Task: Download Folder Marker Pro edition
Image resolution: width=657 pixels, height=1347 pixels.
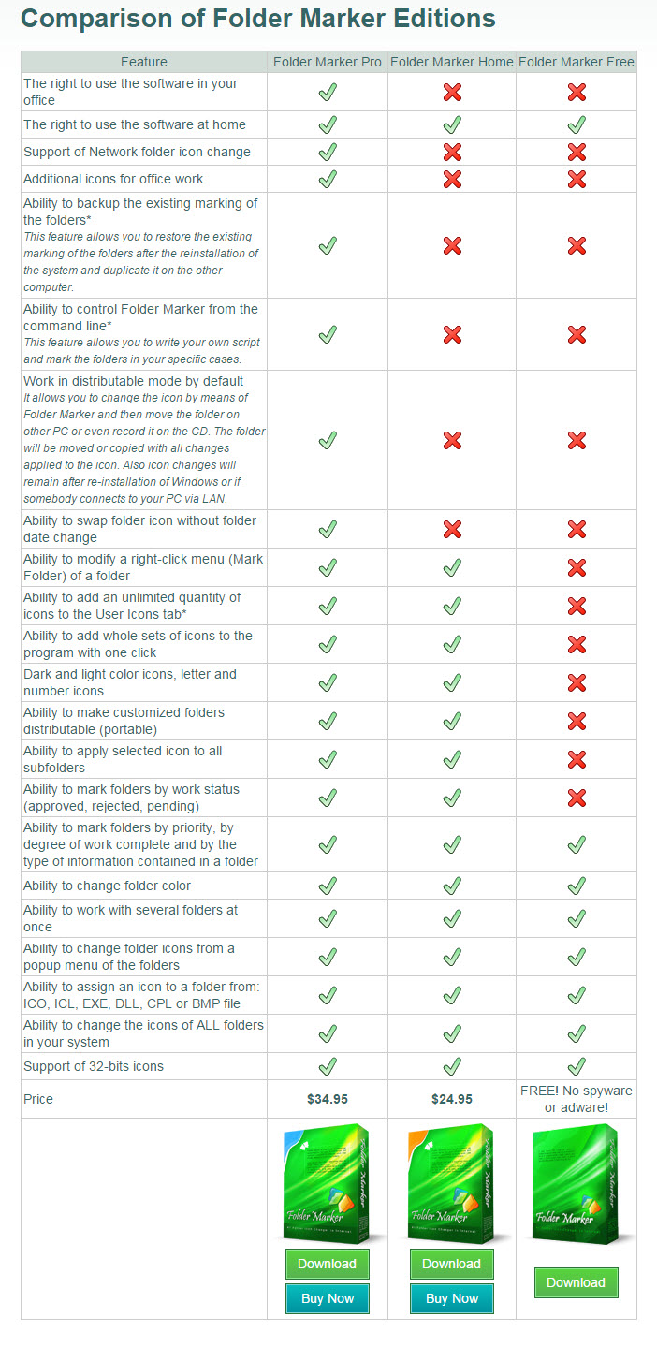Action: (x=328, y=1264)
